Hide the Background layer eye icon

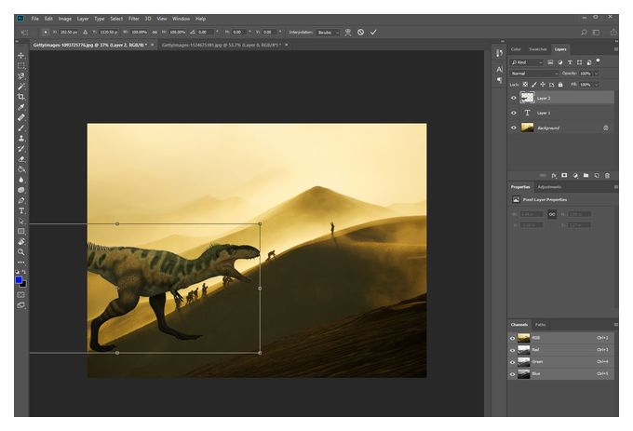514,128
